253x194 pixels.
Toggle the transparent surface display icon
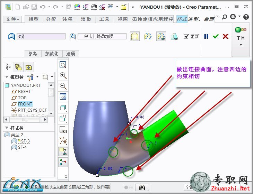click(x=135, y=36)
